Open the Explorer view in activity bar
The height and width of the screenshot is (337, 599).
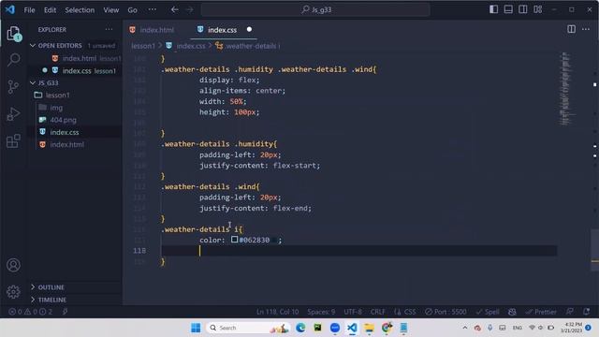click(x=13, y=33)
